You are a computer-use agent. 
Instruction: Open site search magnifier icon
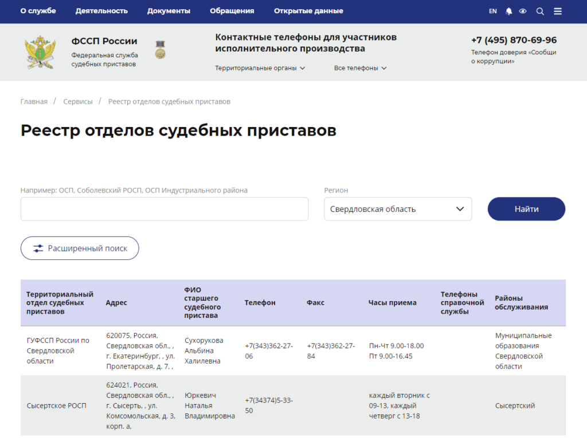click(540, 11)
